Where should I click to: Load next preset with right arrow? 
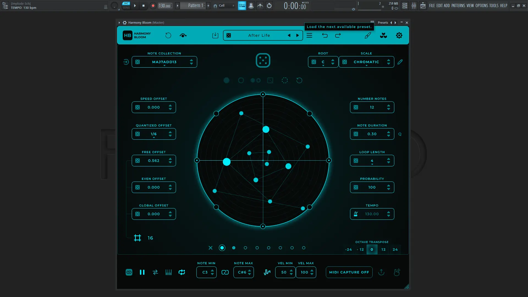coord(298,35)
